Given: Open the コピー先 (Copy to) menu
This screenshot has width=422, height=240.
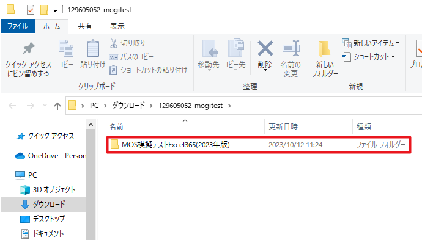Looking at the screenshot, I should coord(234,55).
